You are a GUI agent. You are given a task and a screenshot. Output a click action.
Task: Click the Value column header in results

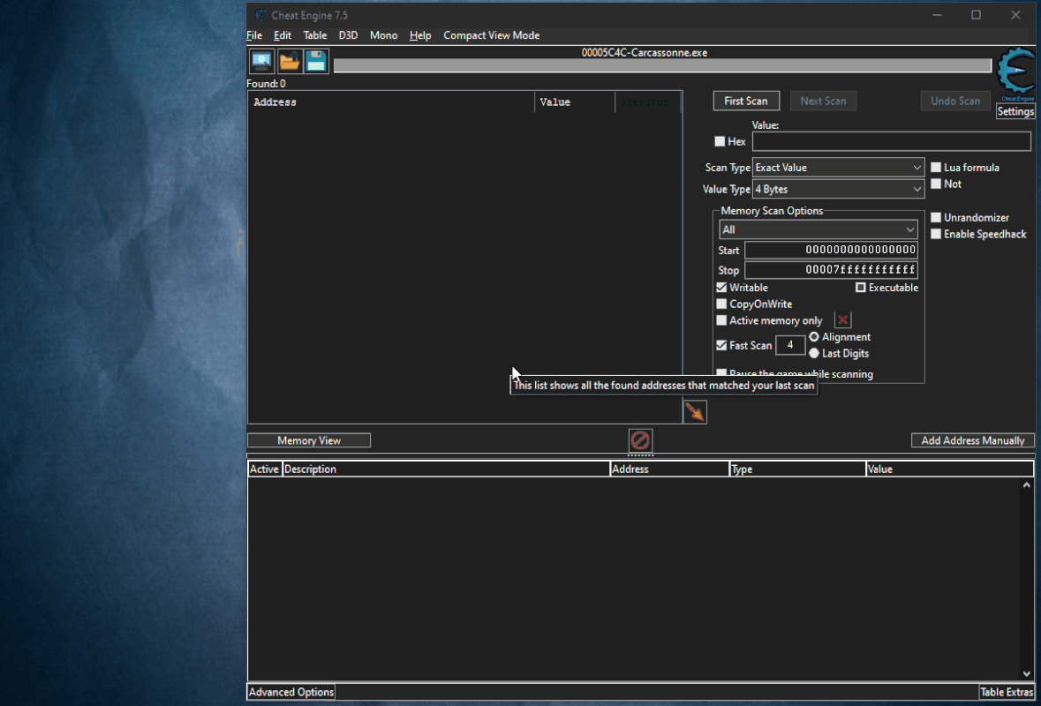coord(575,102)
